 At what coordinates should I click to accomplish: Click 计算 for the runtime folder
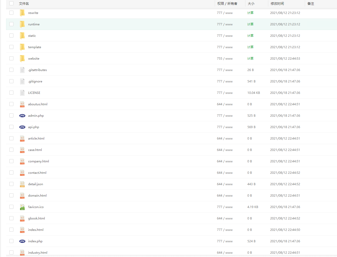(250, 24)
